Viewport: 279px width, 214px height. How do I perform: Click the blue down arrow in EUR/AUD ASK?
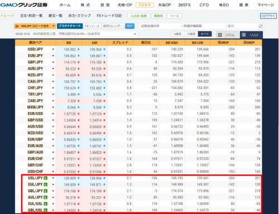coord(104,146)
